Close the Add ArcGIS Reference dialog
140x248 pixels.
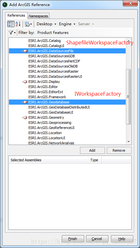point(130,3)
